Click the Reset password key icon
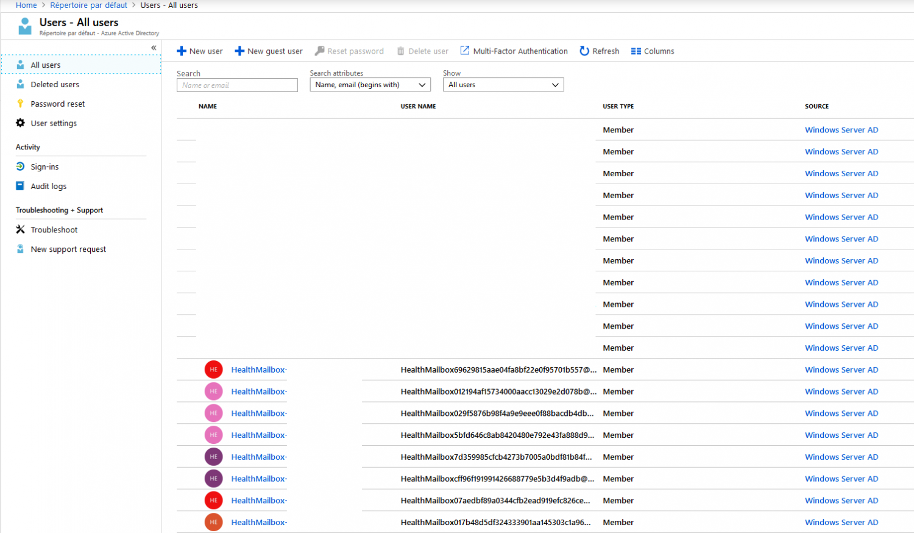Image resolution: width=914 pixels, height=533 pixels. (x=319, y=51)
